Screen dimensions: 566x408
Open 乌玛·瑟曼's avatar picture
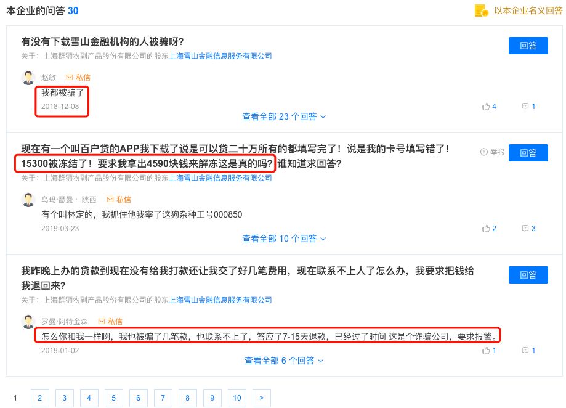click(x=28, y=200)
